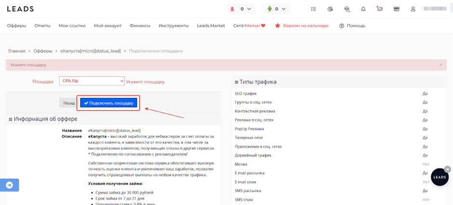Click the E-mail рассылка row
The width and height of the screenshot is (453, 205).
pyautogui.click(x=339, y=173)
